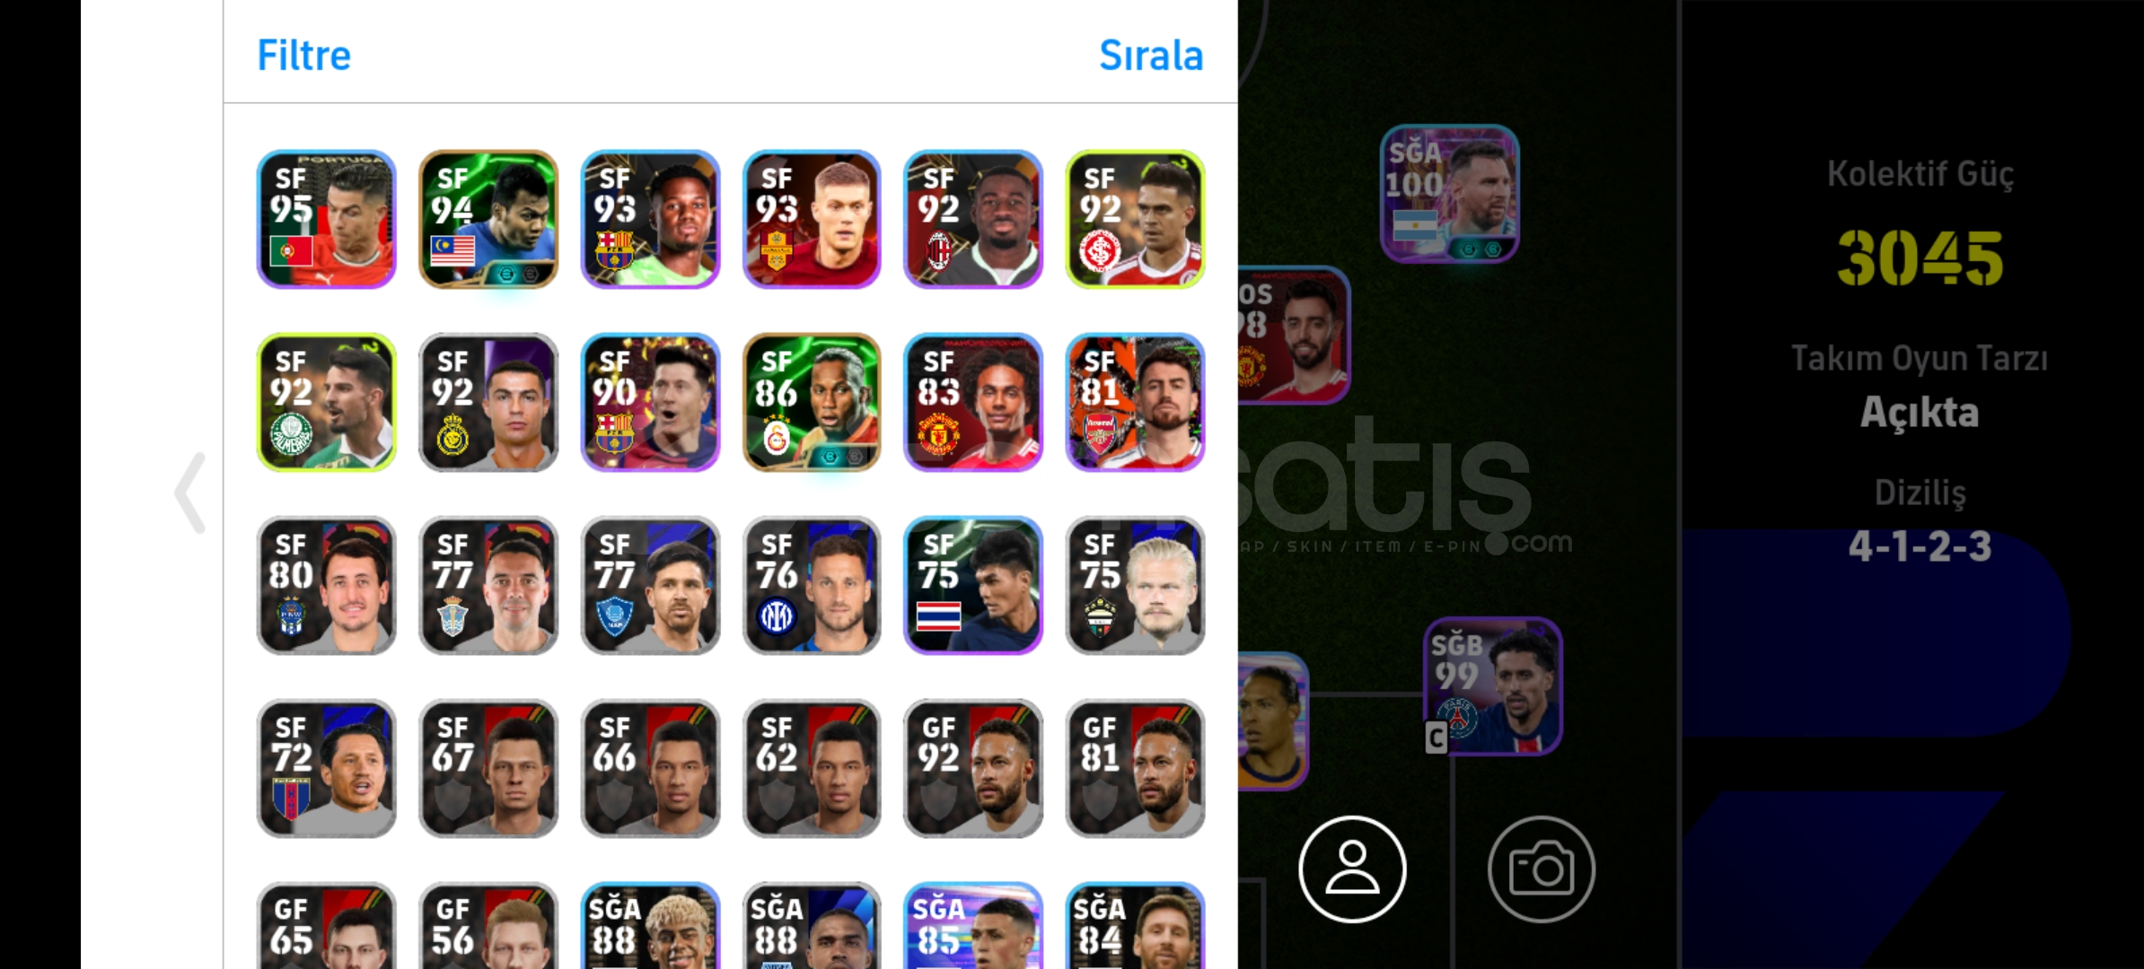Pick the SF 90 Barcelona striker card
The image size is (2144, 969).
pyautogui.click(x=650, y=402)
